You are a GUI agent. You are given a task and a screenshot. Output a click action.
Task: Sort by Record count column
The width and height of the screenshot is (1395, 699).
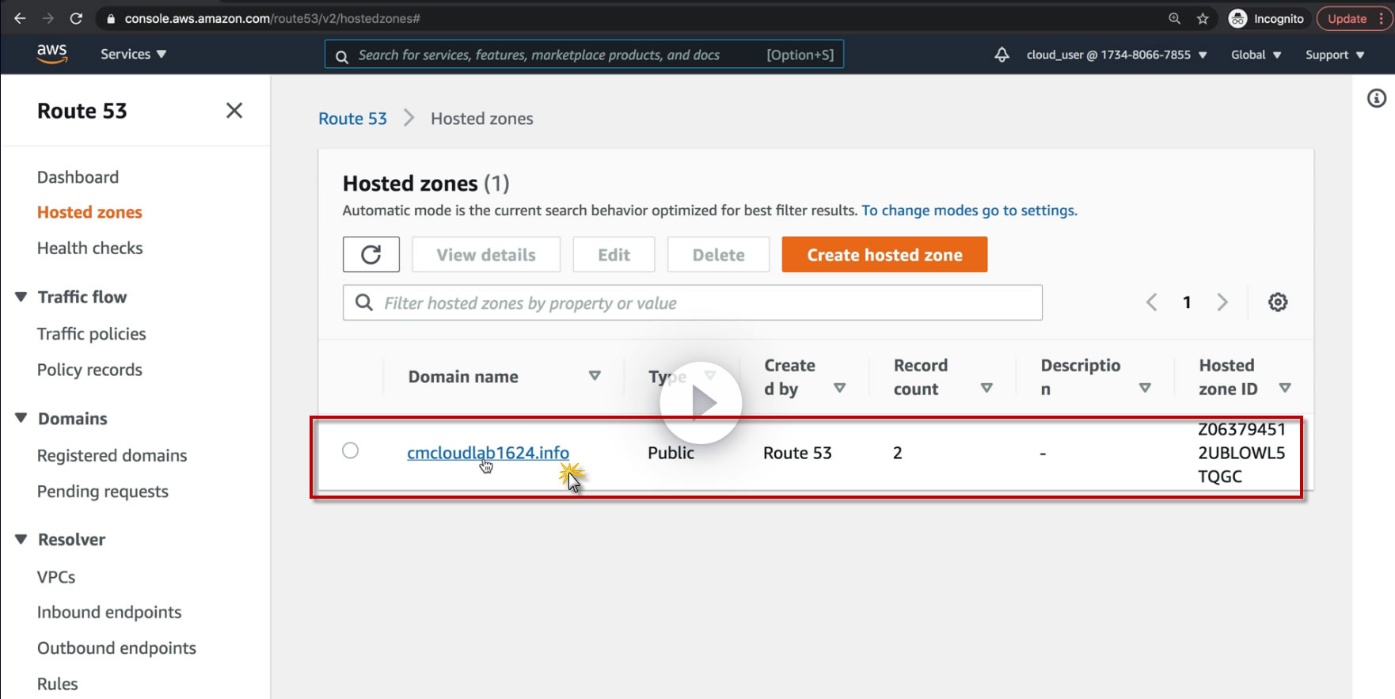point(986,388)
